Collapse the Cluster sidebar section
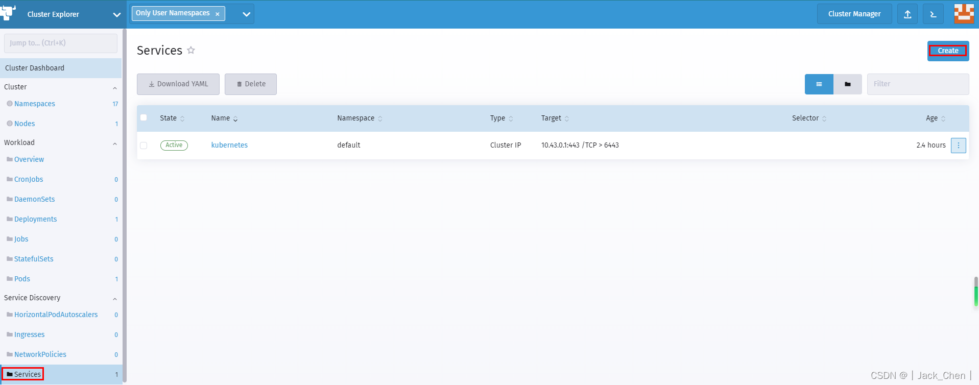The height and width of the screenshot is (385, 979). click(115, 88)
